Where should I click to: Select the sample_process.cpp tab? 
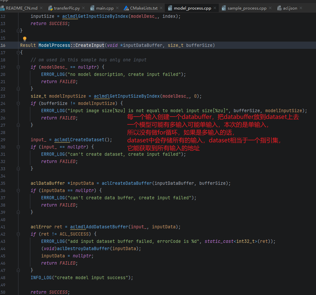(247, 8)
